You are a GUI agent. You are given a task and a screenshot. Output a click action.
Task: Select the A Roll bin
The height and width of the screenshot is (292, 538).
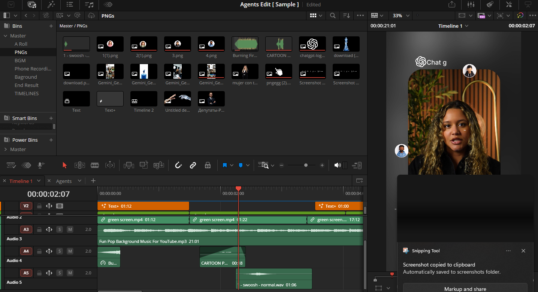pyautogui.click(x=21, y=44)
